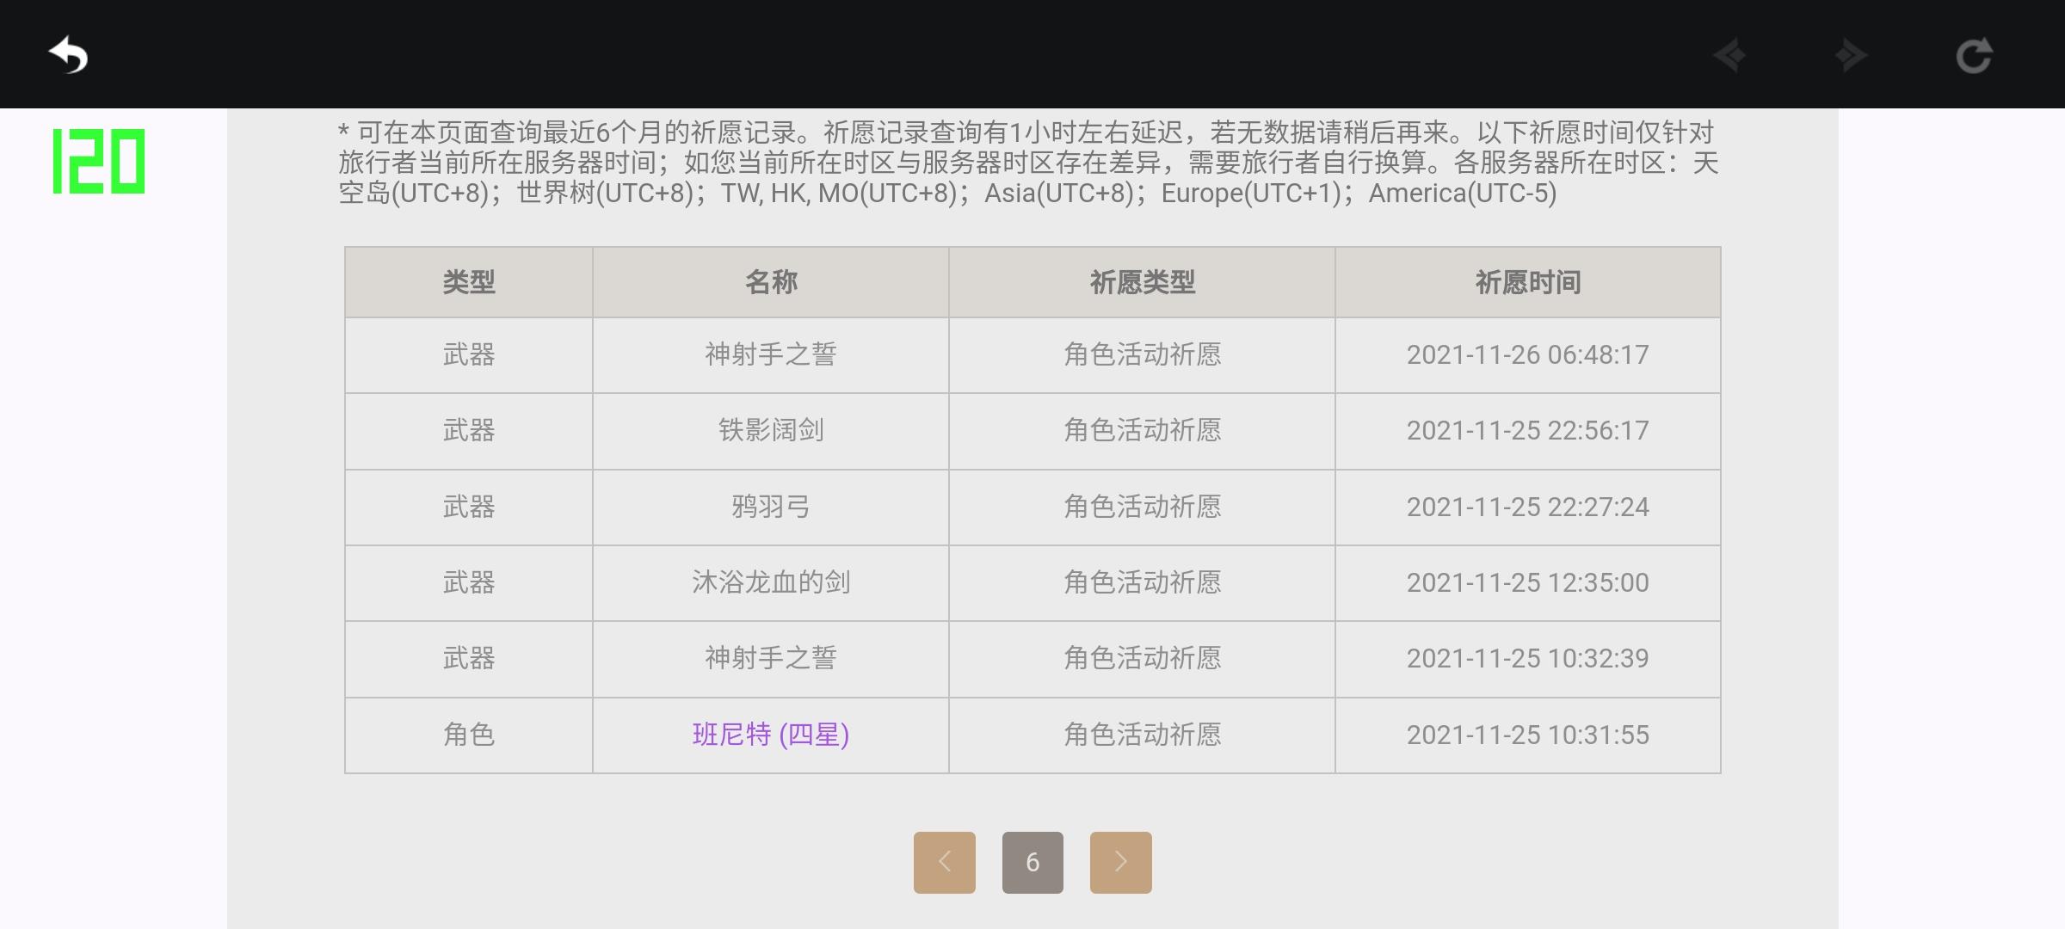Tap the refresh page icon
This screenshot has height=929, width=2065.
coord(1974,56)
